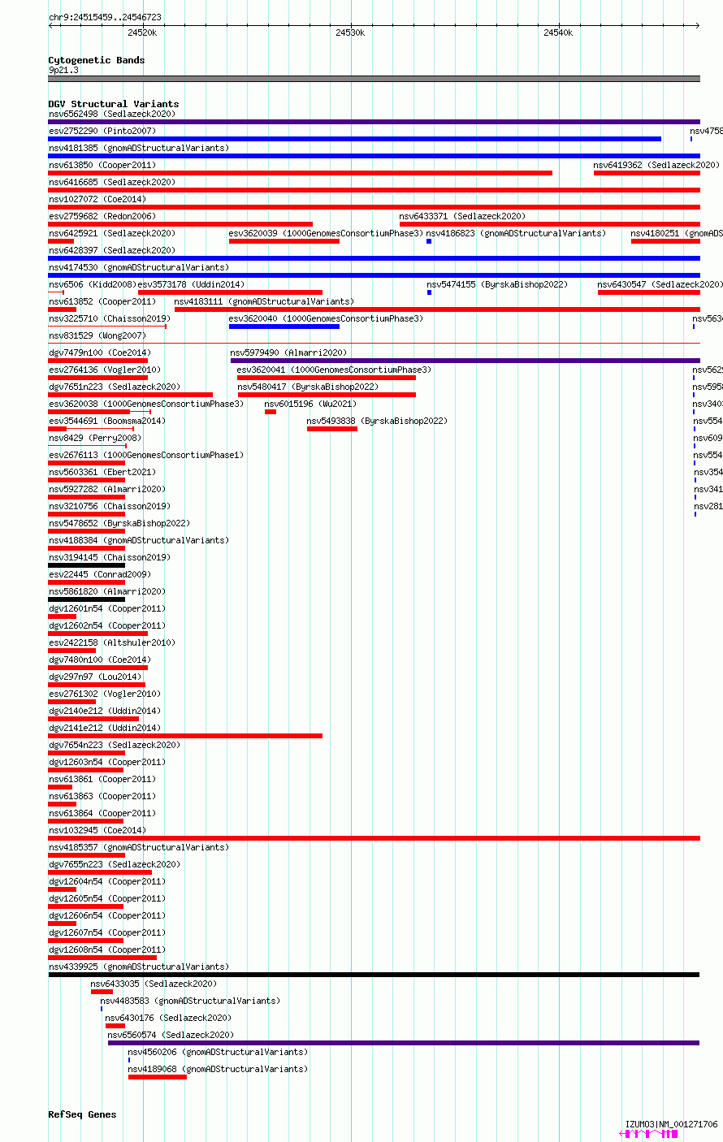Viewport: 723px width, 1142px height.
Task: Click the DGV Structural Variants track title
Action: (x=114, y=104)
